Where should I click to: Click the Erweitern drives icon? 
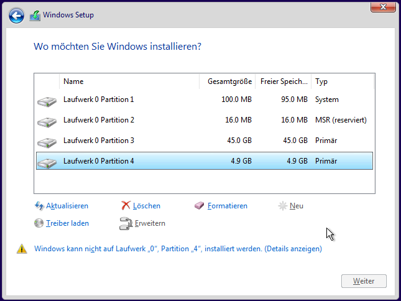coord(126,223)
